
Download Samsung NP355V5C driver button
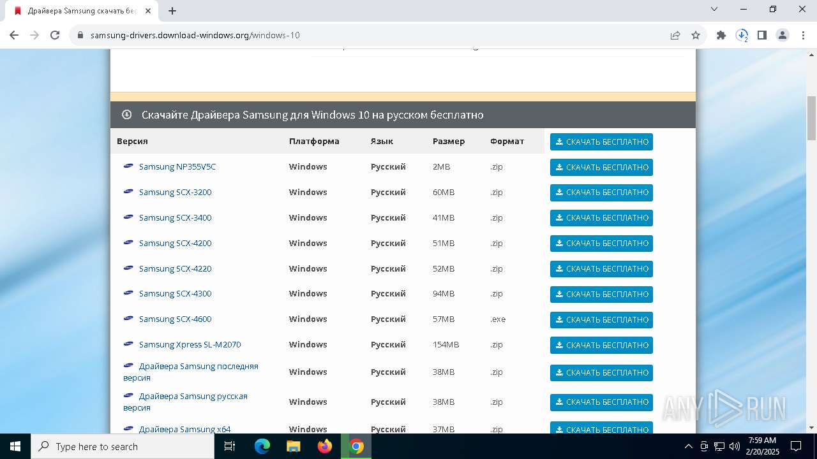(601, 167)
